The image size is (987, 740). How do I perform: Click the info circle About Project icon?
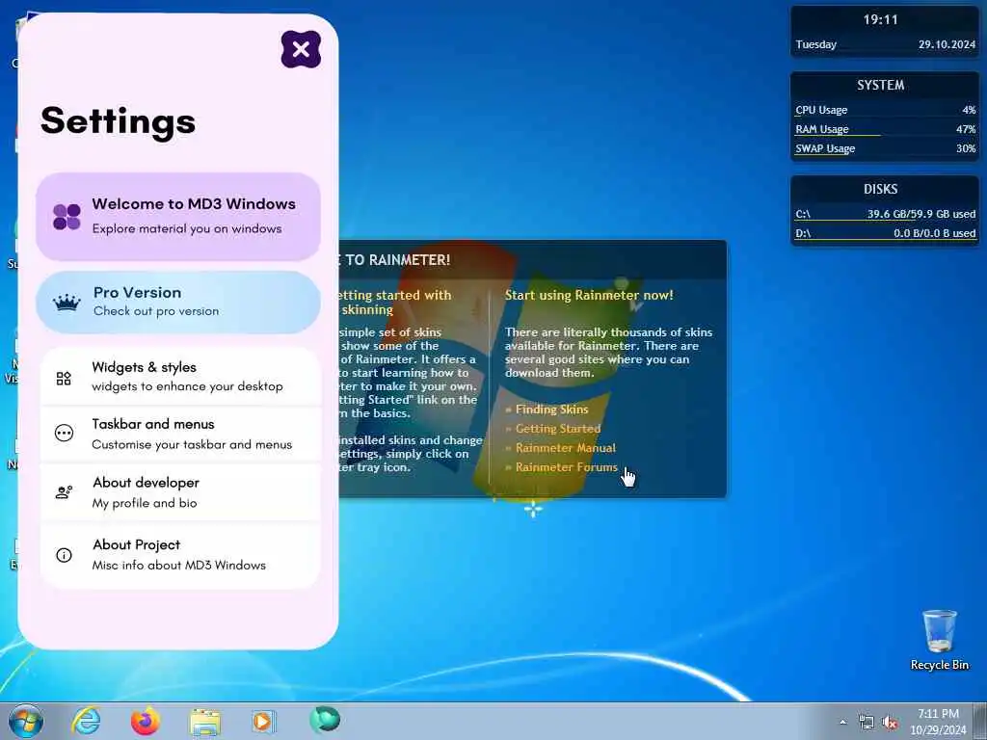(64, 555)
